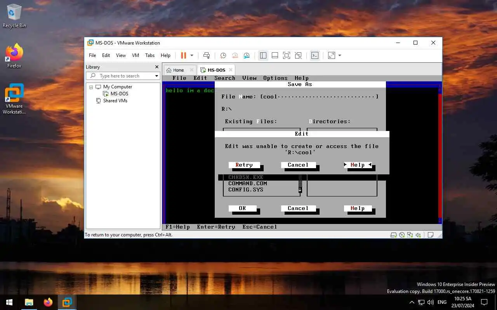Click the orange Suspend (pause) VM icon

(x=184, y=55)
